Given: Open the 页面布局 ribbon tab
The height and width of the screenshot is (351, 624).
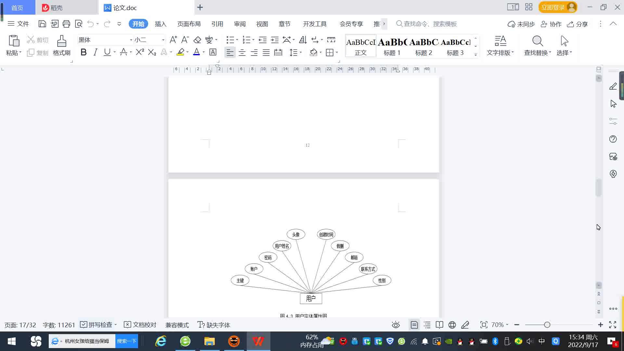Looking at the screenshot, I should 189,24.
